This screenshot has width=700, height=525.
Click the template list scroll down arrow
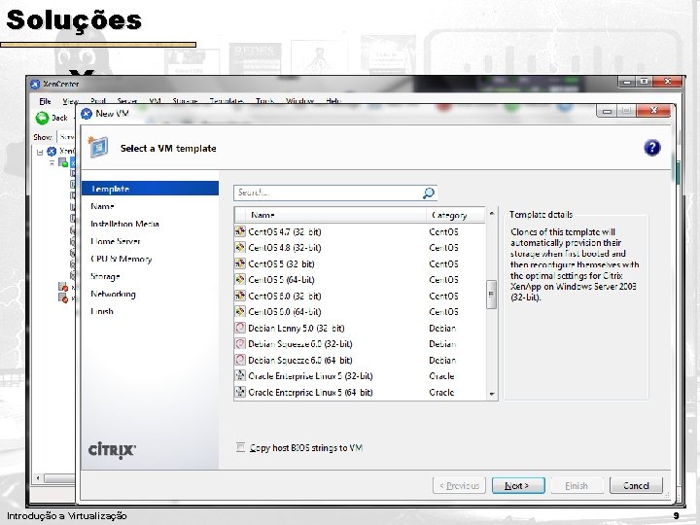pyautogui.click(x=492, y=394)
